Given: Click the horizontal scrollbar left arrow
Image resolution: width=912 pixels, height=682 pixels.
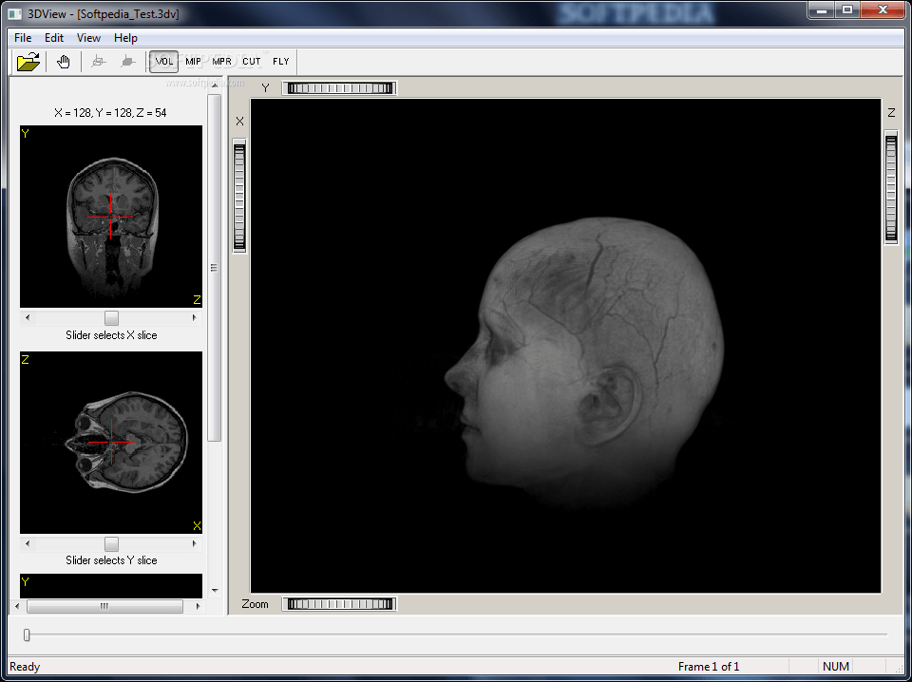Looking at the screenshot, I should click(x=17, y=606).
